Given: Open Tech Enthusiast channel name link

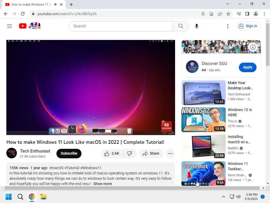Looking at the screenshot, I should click(35, 151).
